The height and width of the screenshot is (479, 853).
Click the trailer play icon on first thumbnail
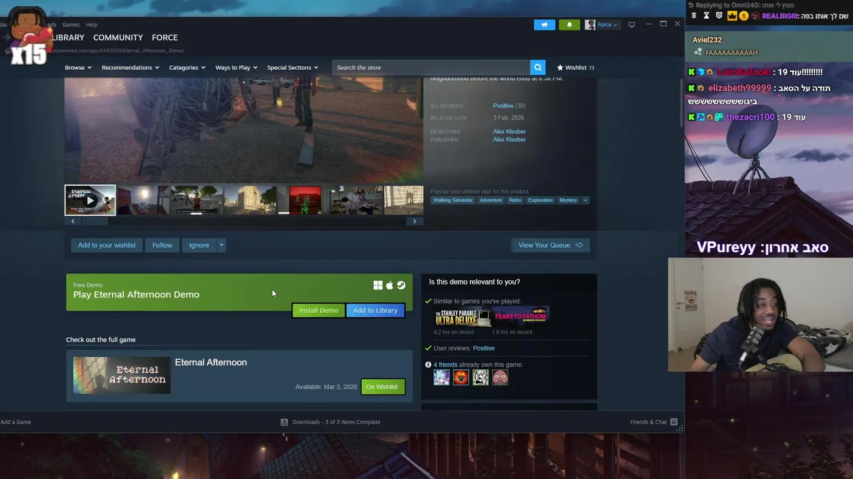pyautogui.click(x=90, y=200)
